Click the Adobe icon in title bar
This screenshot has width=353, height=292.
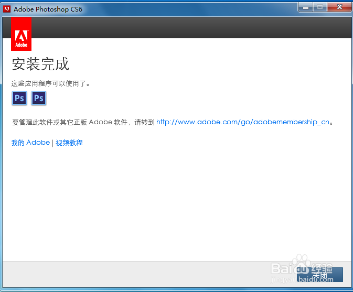pyautogui.click(x=7, y=9)
